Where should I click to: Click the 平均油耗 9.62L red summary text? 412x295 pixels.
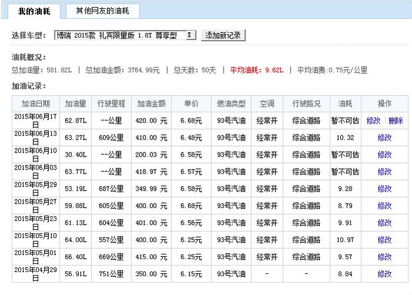(257, 70)
